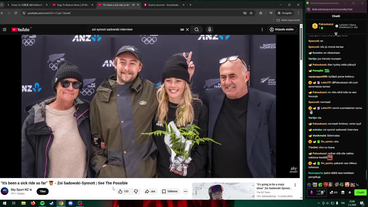The image size is (368, 207).
Task: Open the Kaikki kirjanmerkit bookmarks folder
Action: [288, 20]
